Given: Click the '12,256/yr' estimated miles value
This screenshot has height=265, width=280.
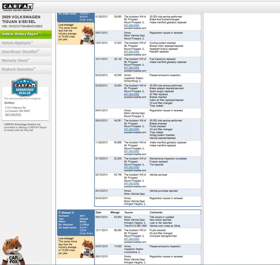Looking at the screenshot, I should tap(84, 225).
